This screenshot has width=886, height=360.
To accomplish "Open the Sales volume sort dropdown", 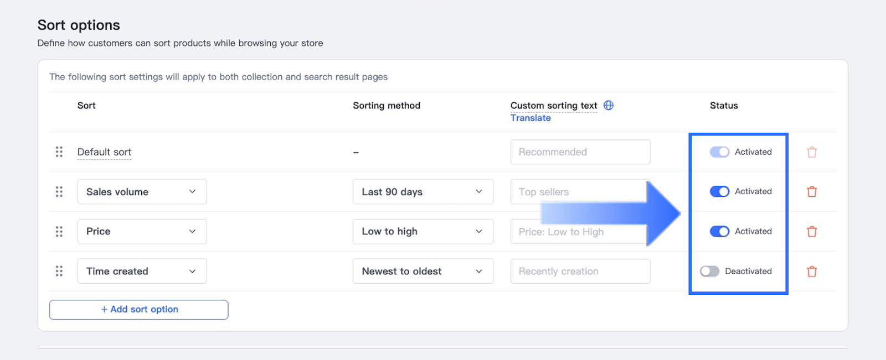I will pos(142,192).
